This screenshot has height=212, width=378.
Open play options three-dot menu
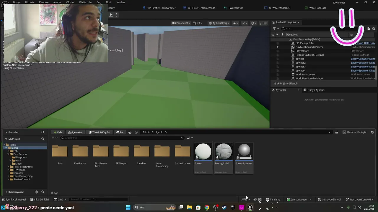[117, 15]
